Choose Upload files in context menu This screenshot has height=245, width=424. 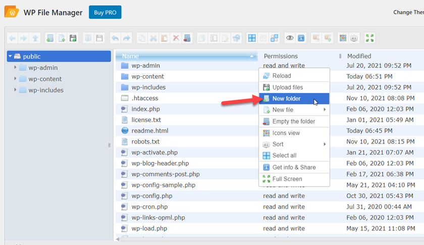click(294, 87)
